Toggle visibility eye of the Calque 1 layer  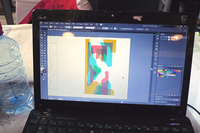tap(161, 39)
